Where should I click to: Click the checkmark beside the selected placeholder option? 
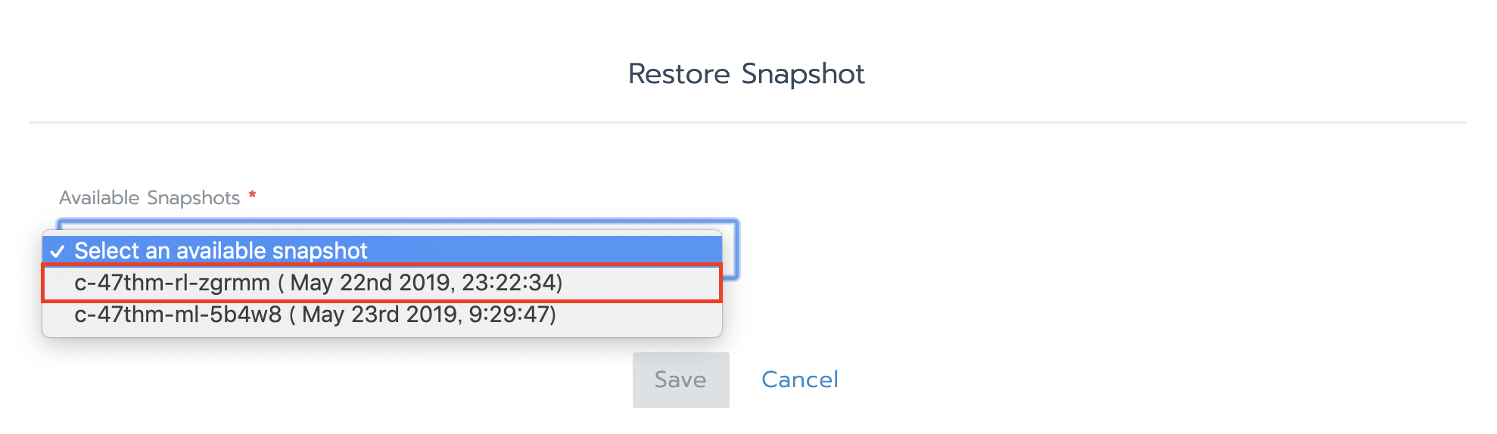[x=58, y=251]
